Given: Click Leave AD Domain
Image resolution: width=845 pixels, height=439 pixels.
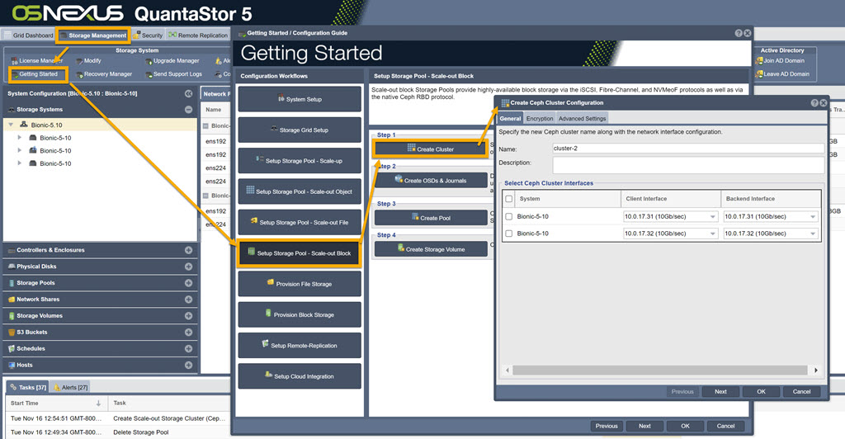Looking at the screenshot, I should [x=782, y=74].
